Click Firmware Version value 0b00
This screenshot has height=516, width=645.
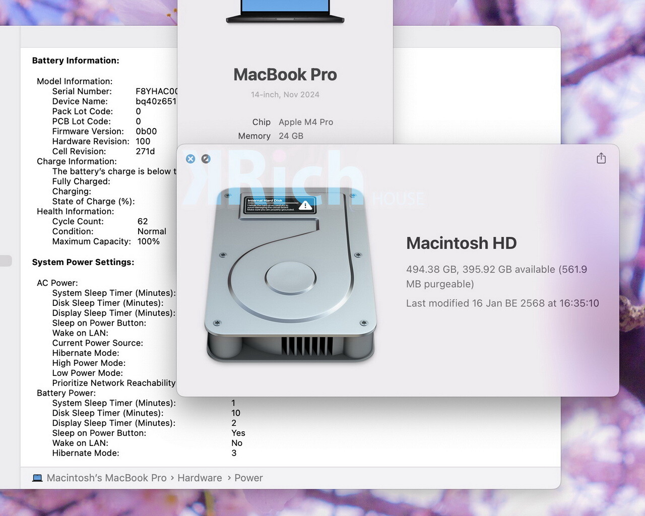click(x=146, y=131)
